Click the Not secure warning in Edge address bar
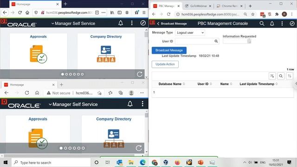This screenshot has width=297, height=167. tap(58, 93)
